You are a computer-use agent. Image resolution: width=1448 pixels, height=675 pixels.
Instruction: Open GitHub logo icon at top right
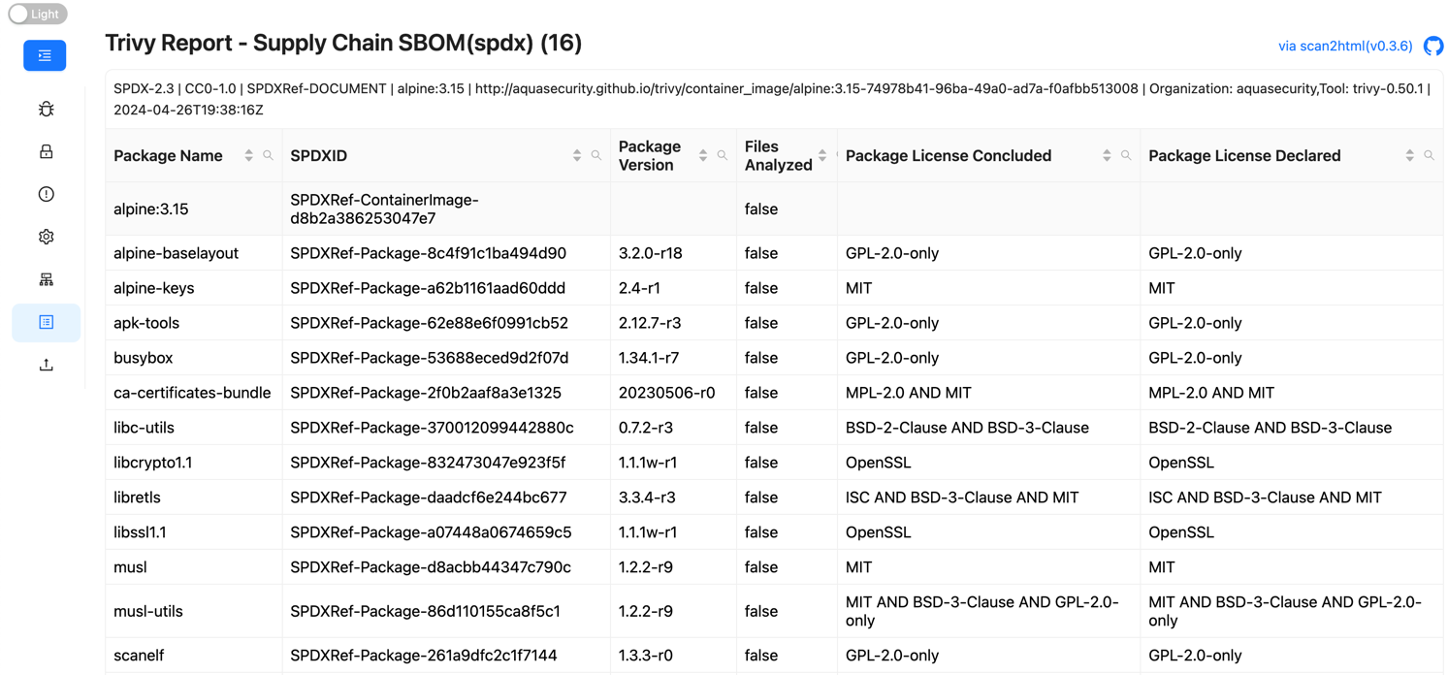pyautogui.click(x=1432, y=46)
